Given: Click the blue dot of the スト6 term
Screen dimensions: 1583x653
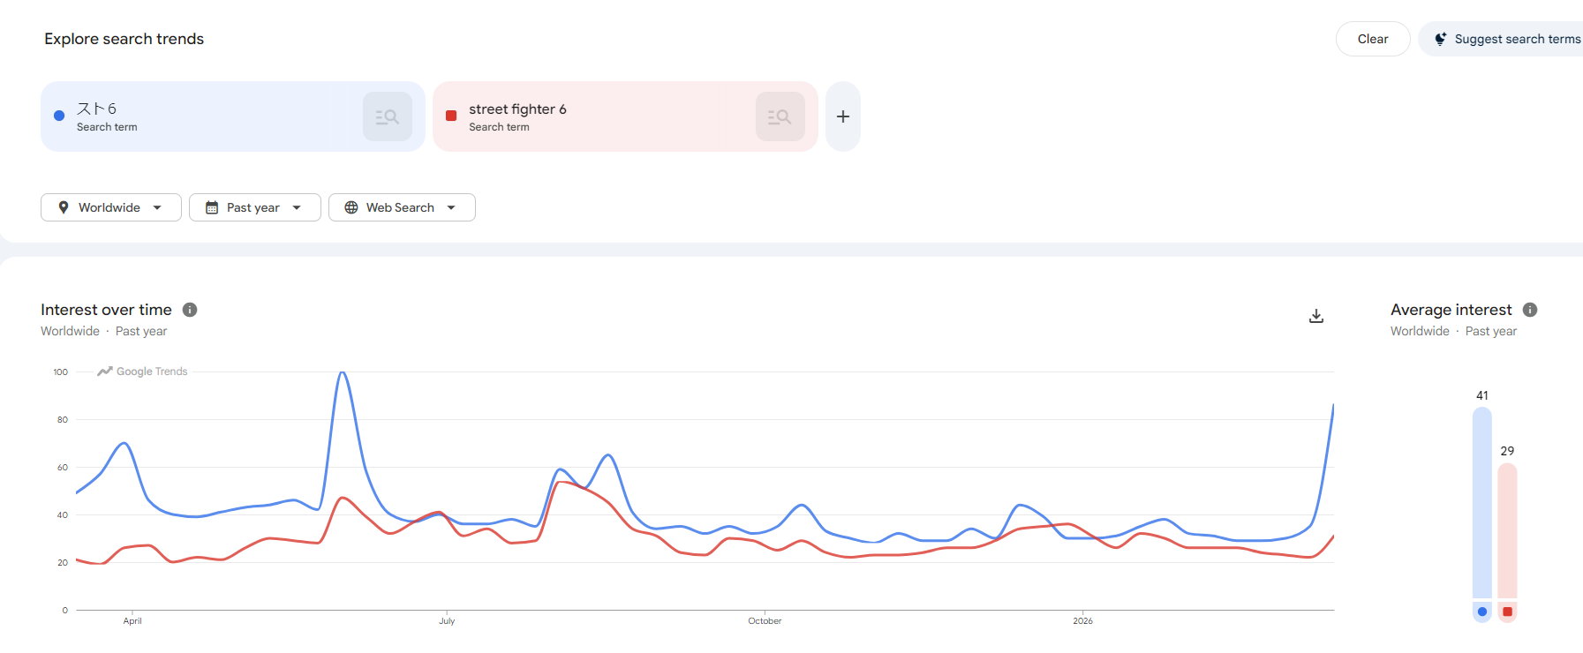Looking at the screenshot, I should [59, 116].
